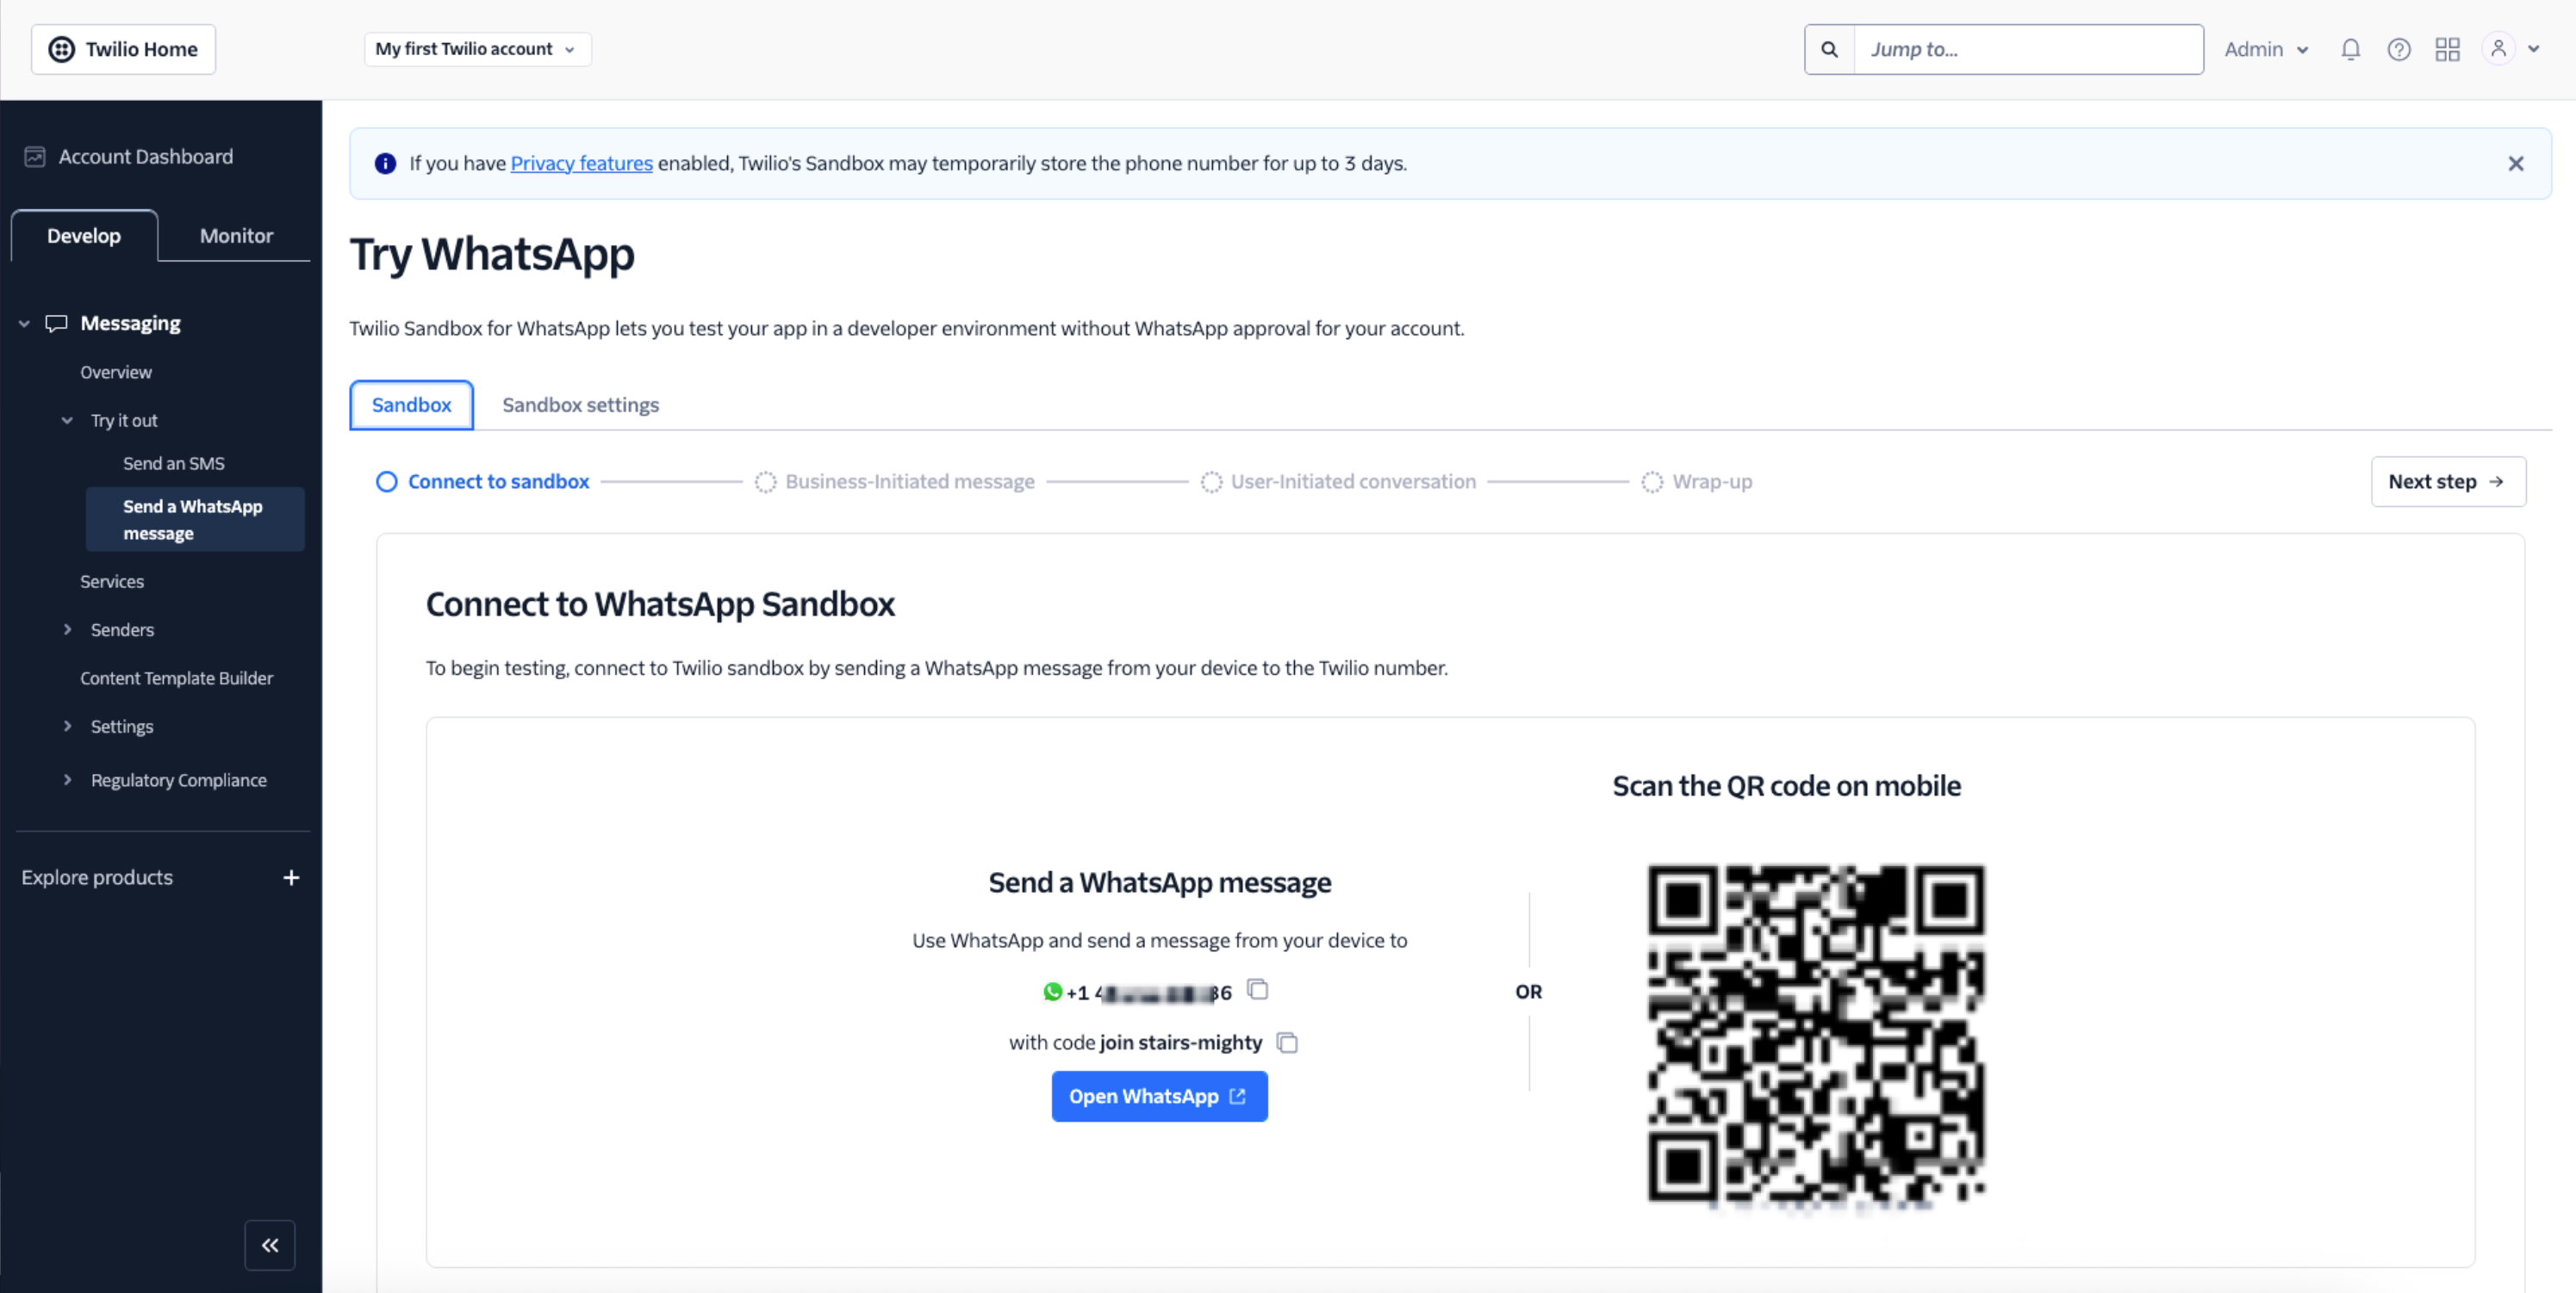This screenshot has width=2576, height=1293.
Task: Click the green WhatsApp logo icon
Action: pyautogui.click(x=1052, y=993)
